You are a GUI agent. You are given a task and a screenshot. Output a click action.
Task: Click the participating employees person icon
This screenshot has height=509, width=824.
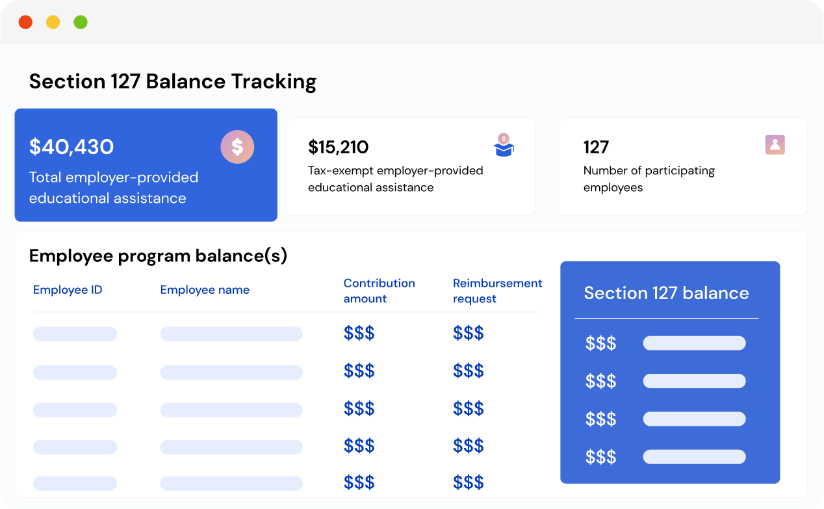[x=775, y=145]
